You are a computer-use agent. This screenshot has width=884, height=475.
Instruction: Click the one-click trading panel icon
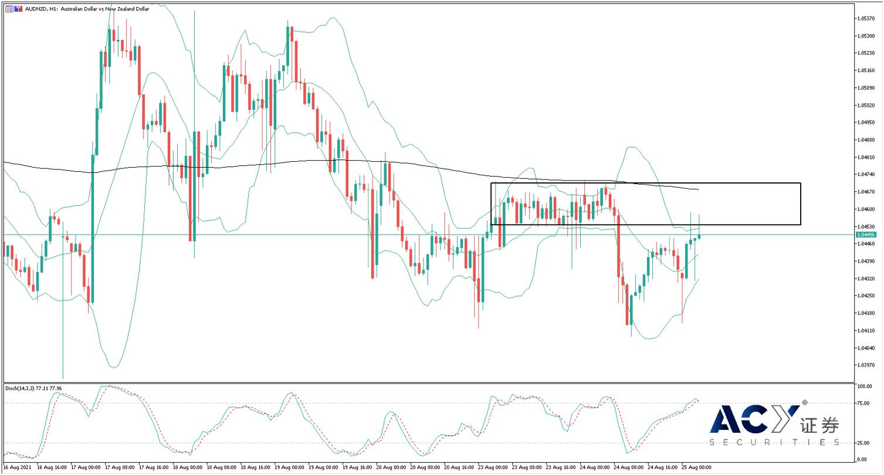point(9,9)
